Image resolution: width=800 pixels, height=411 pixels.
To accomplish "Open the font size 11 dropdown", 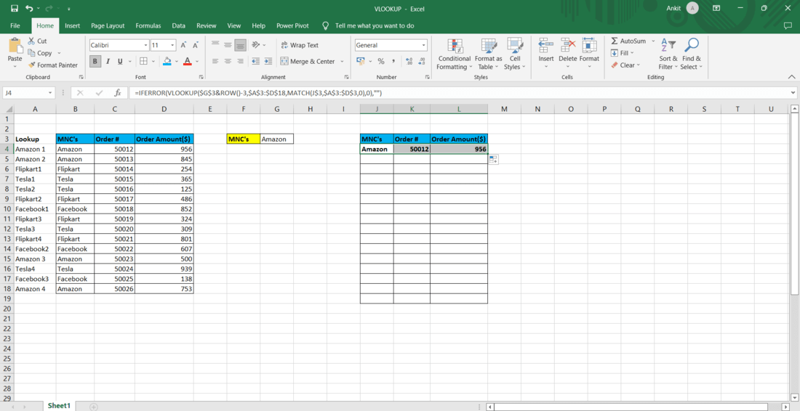I will pos(172,45).
